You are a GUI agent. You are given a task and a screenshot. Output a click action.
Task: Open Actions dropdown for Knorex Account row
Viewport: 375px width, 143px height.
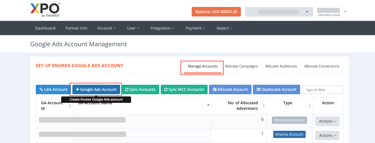pyautogui.click(x=327, y=135)
